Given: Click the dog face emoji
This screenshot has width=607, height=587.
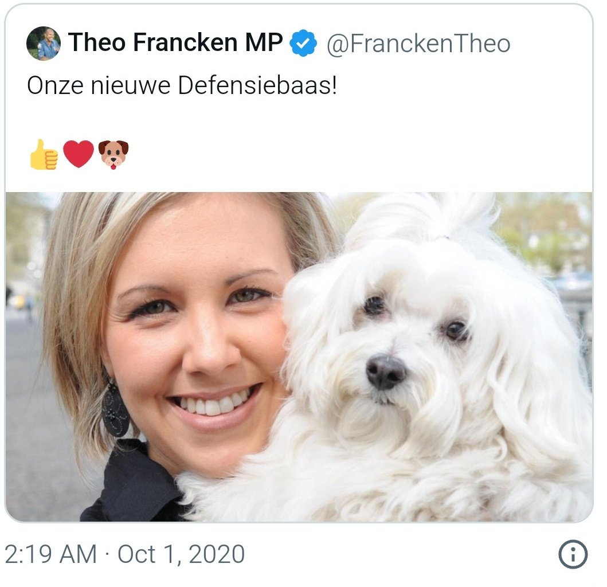Looking at the screenshot, I should pos(113,155).
